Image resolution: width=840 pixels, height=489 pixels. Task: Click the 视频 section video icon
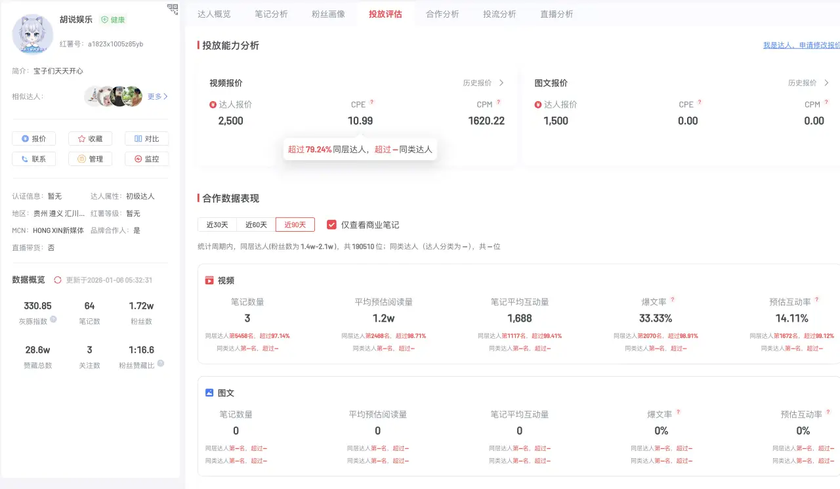click(x=209, y=280)
